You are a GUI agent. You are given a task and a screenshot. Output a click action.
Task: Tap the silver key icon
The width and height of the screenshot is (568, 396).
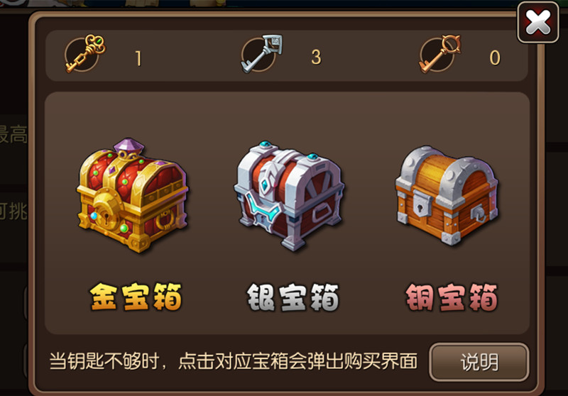point(261,53)
